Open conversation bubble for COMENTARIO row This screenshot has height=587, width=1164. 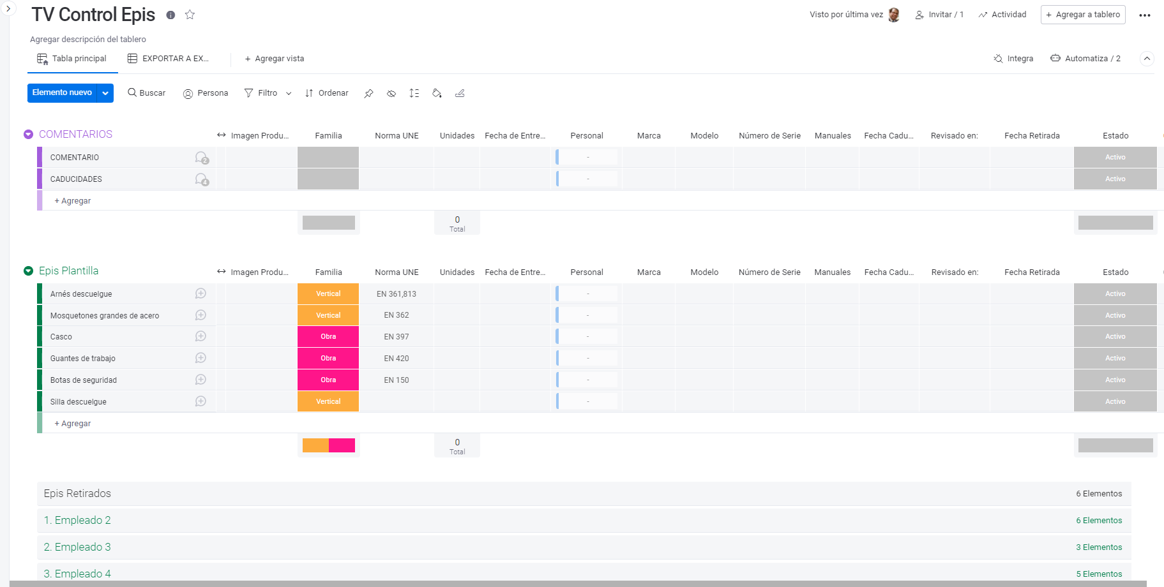pos(201,158)
